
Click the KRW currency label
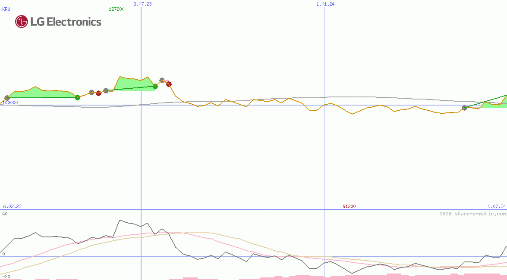point(6,9)
